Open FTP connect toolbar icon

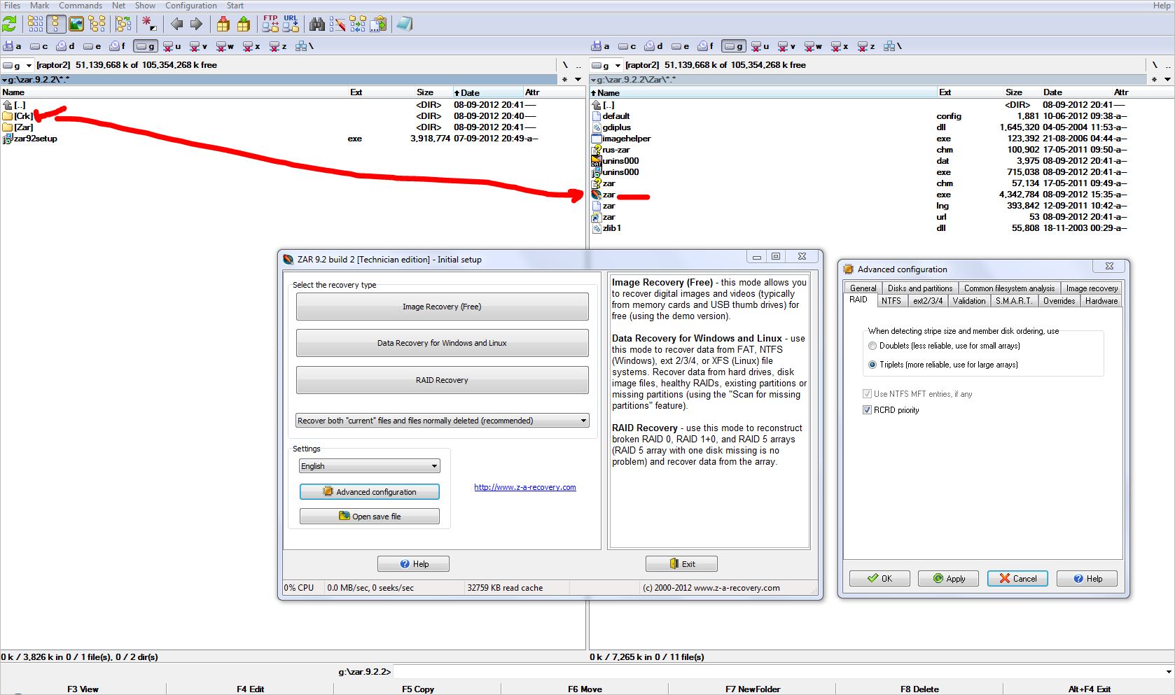(270, 24)
